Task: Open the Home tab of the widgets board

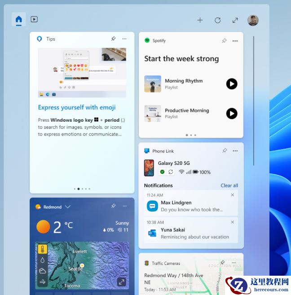Action: [x=18, y=19]
